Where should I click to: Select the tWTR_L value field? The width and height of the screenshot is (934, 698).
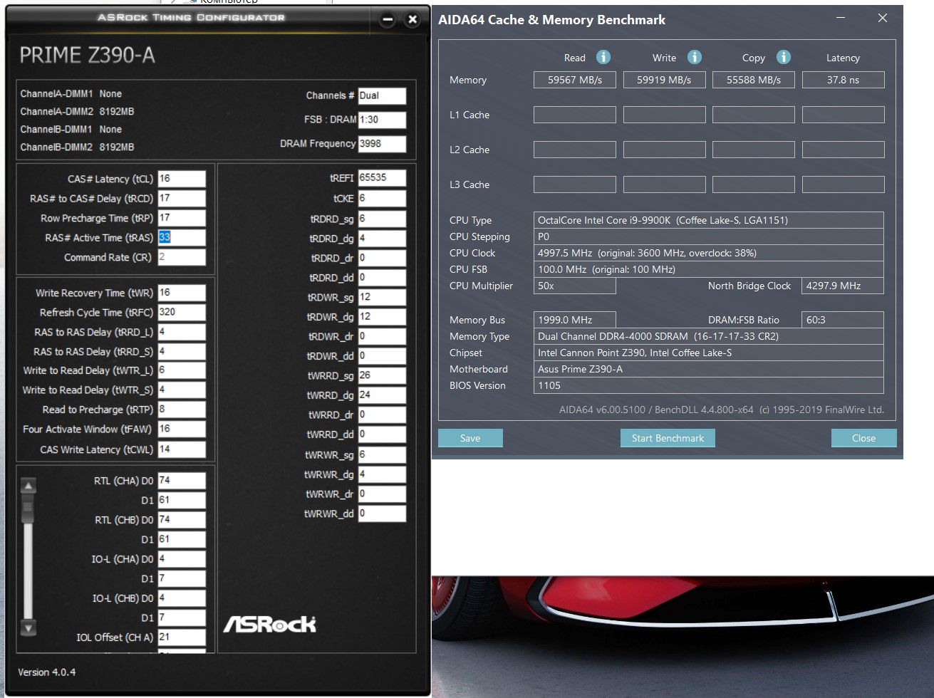point(182,370)
